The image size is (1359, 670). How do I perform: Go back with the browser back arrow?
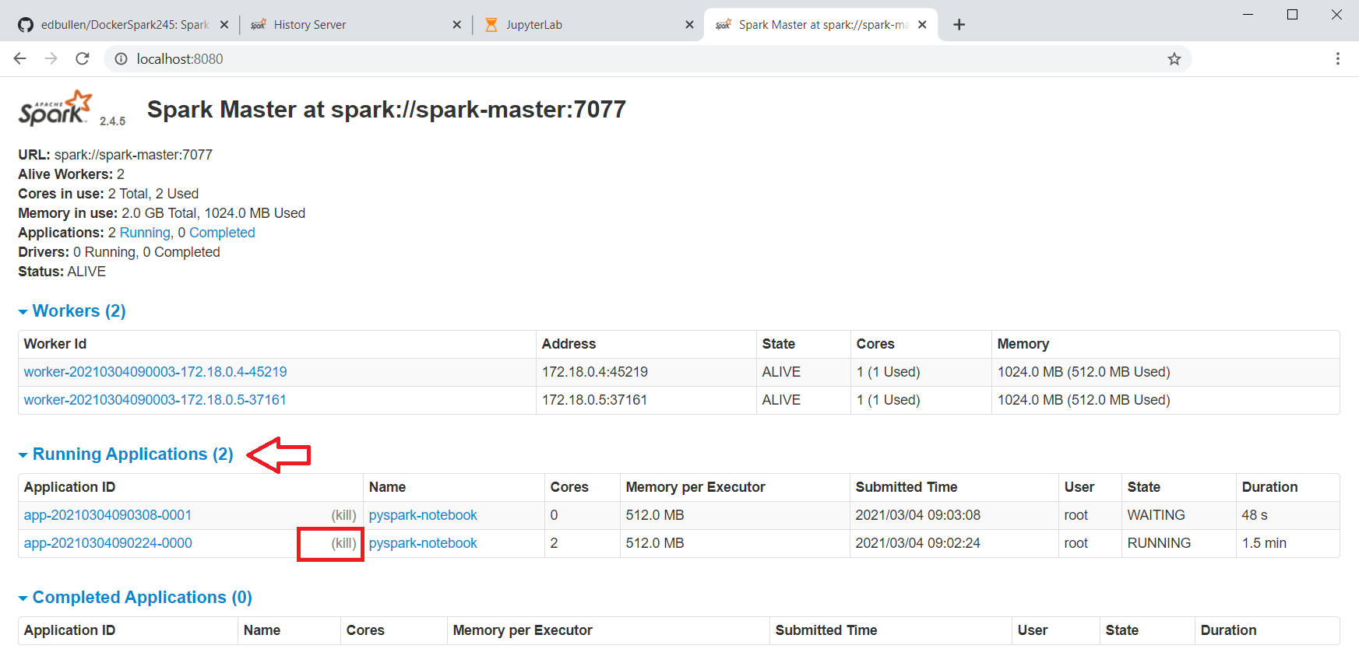coord(20,58)
